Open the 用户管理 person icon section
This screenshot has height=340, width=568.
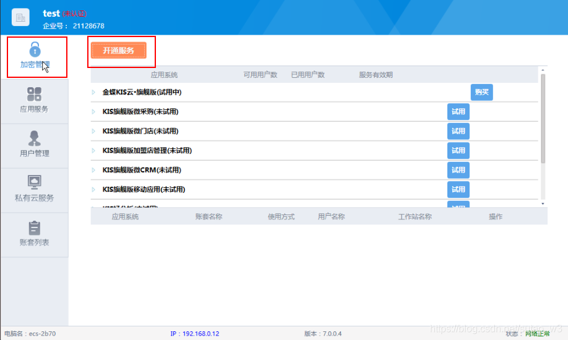[35, 145]
